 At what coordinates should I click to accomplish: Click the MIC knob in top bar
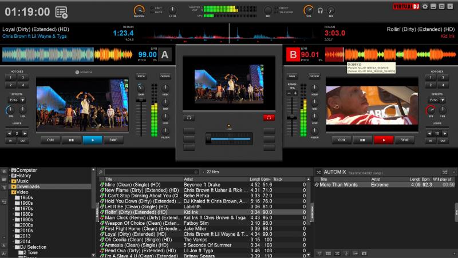[268, 10]
